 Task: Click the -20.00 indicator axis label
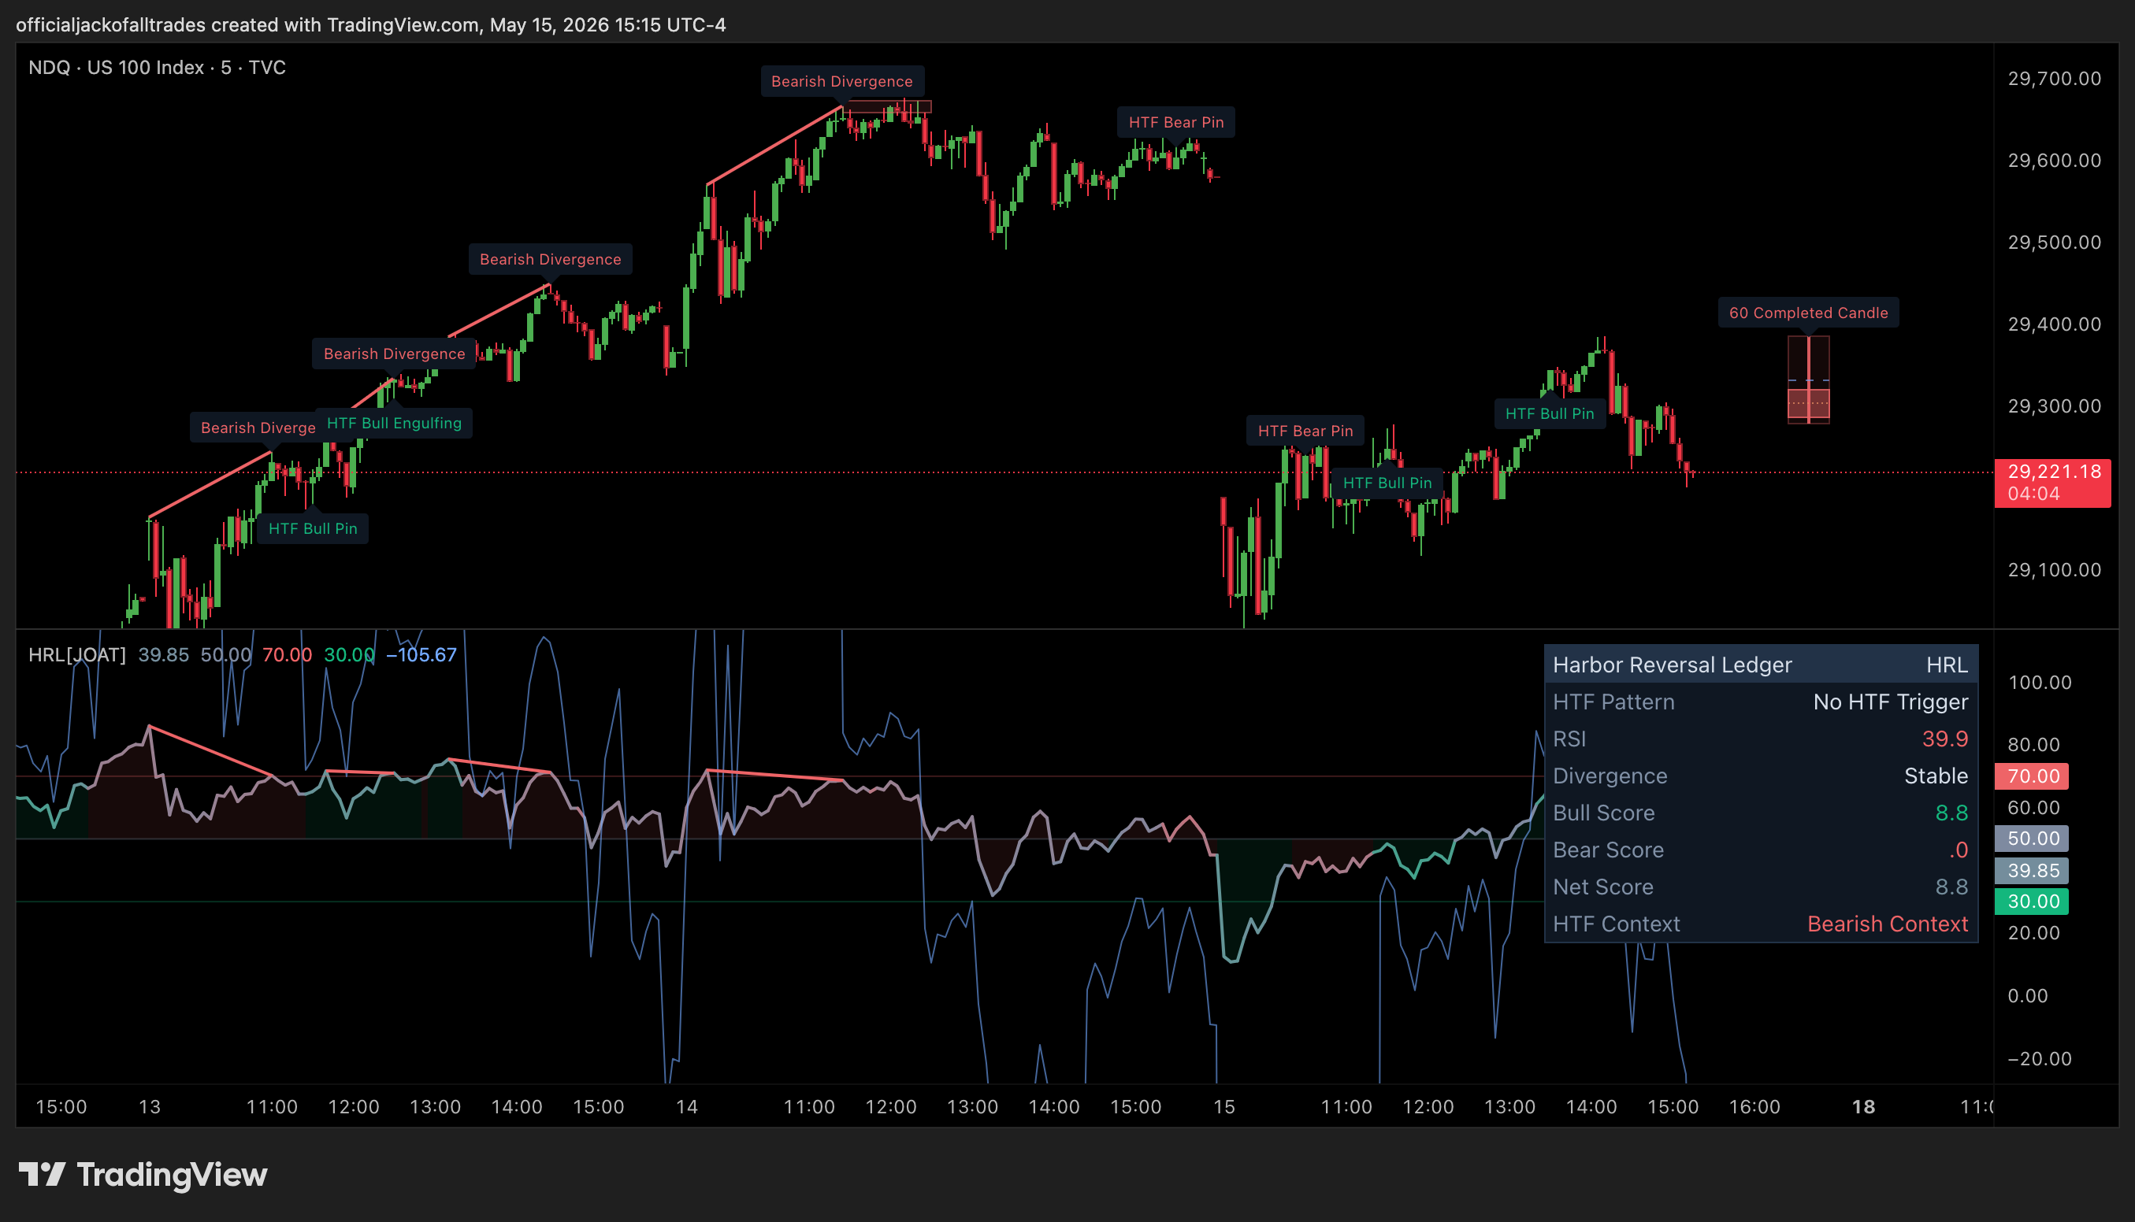[x=2040, y=1058]
